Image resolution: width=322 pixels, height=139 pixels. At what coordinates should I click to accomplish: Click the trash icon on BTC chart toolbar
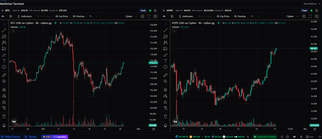coord(4,116)
